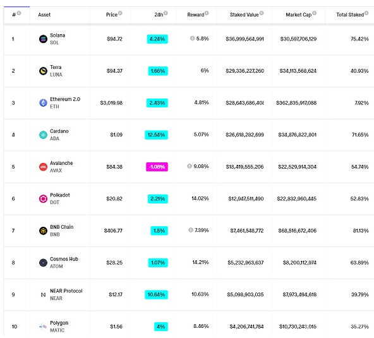Click the BNB Chain coin logo
The width and height of the screenshot is (374, 338).
(x=43, y=231)
